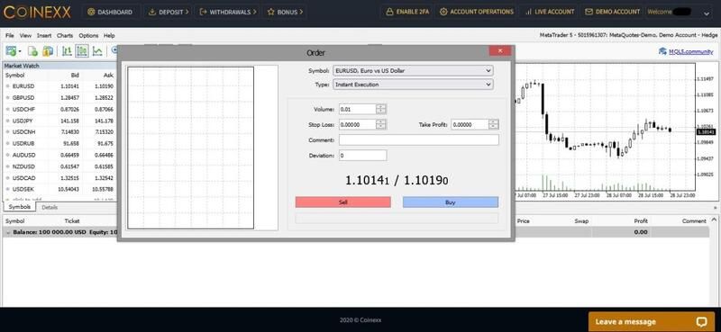Open the Insert menu

(44, 35)
